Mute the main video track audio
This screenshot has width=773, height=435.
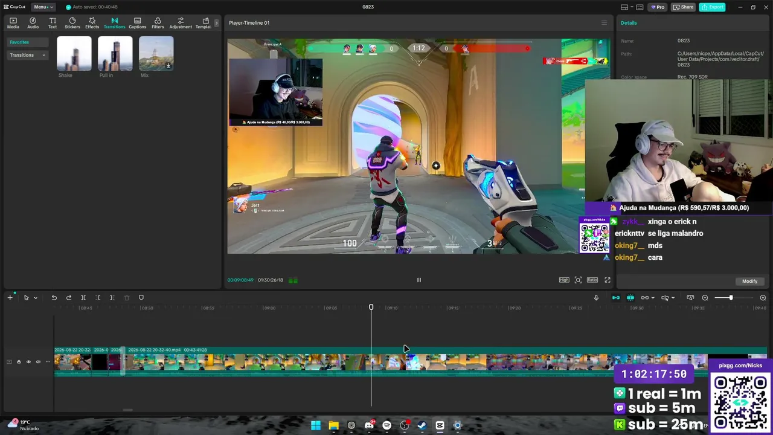tap(38, 362)
